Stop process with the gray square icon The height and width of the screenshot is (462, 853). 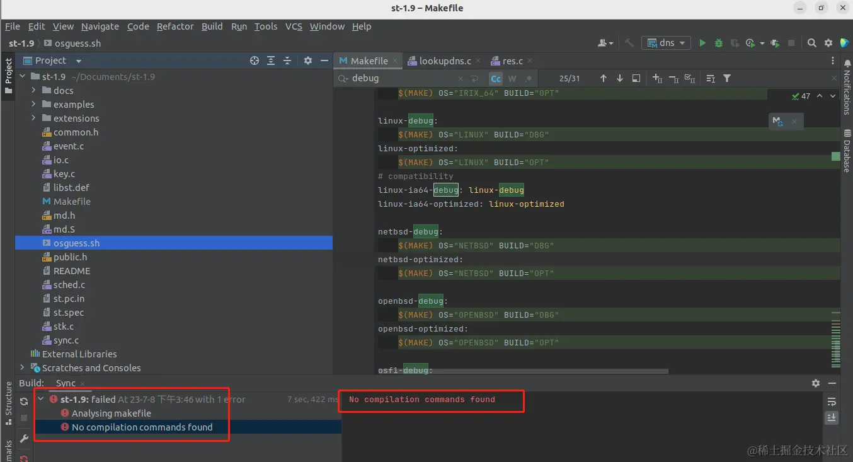[791, 43]
